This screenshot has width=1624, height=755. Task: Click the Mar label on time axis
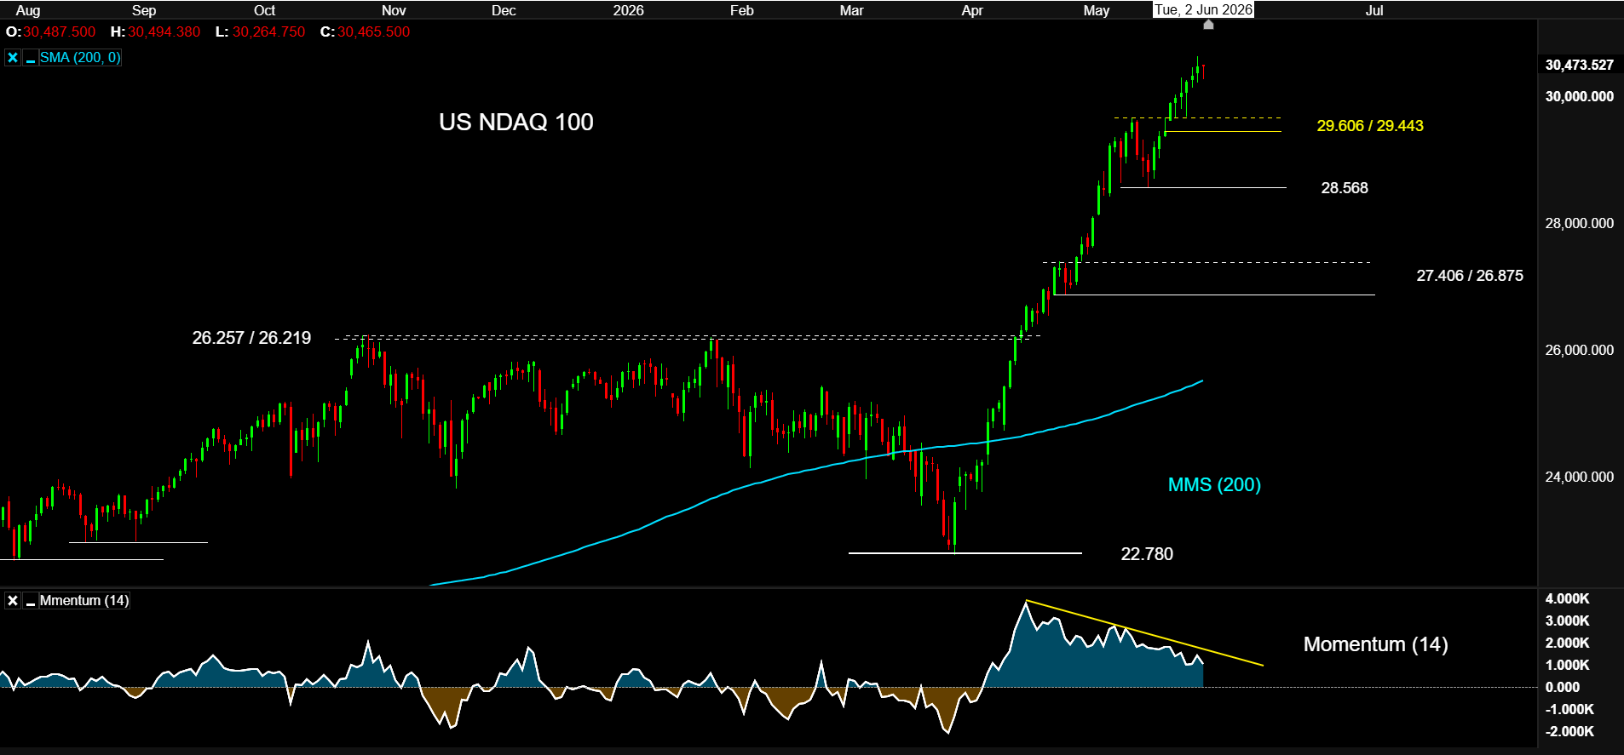point(851,10)
